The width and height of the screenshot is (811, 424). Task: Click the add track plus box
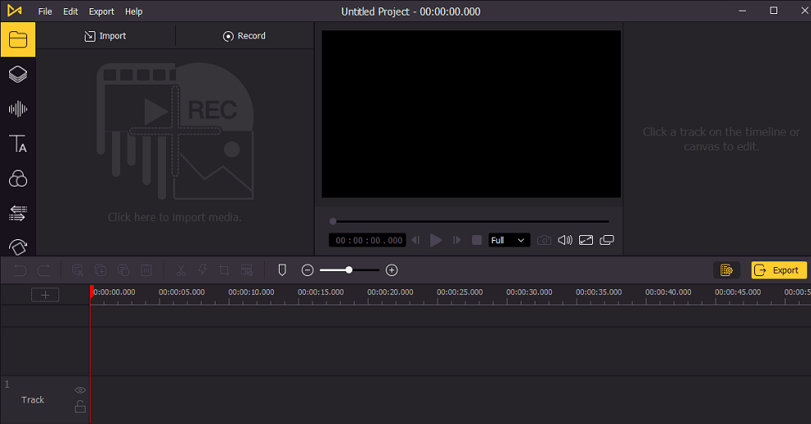pyautogui.click(x=45, y=295)
